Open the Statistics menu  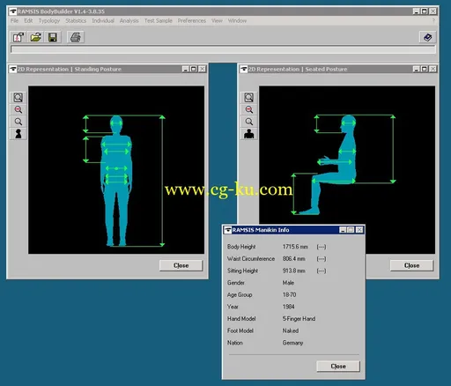[76, 20]
